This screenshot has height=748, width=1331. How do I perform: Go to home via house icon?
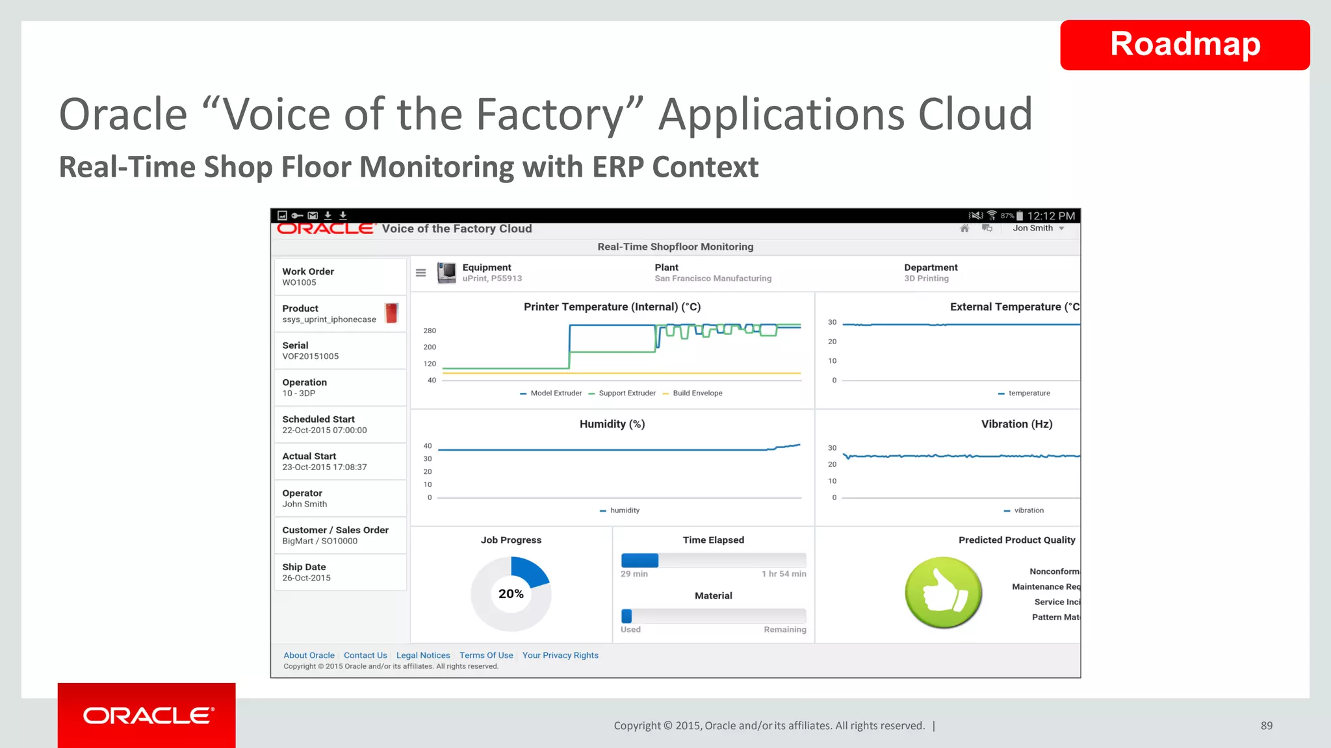[x=964, y=228]
